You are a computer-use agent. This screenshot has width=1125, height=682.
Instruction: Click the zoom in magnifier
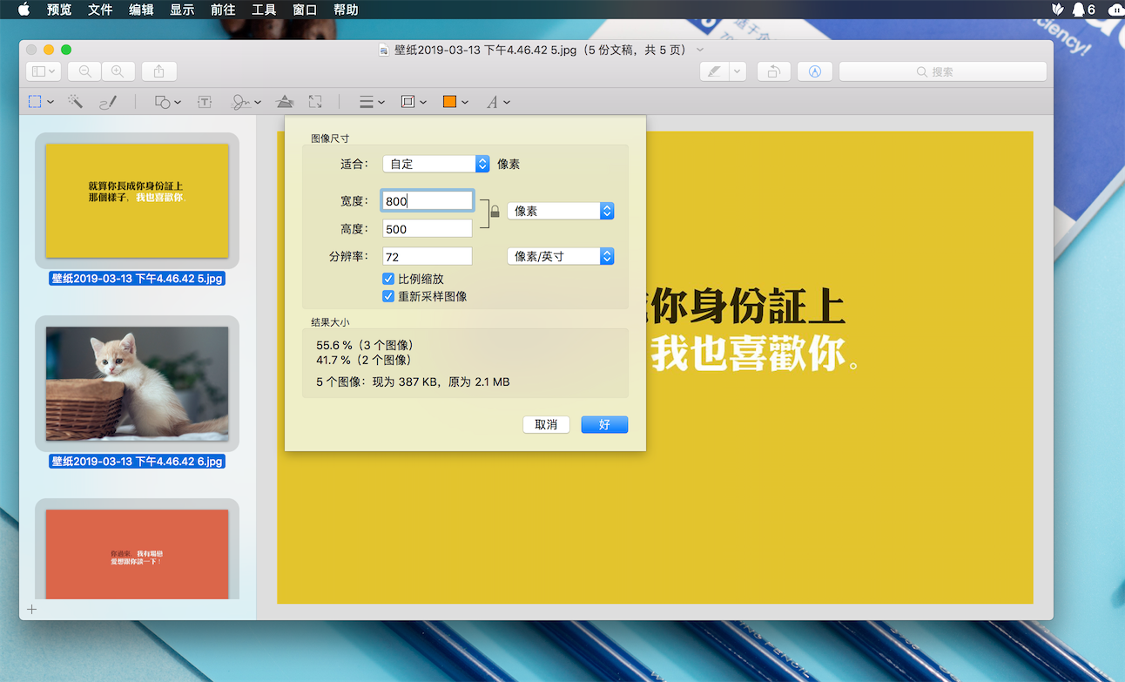[118, 71]
